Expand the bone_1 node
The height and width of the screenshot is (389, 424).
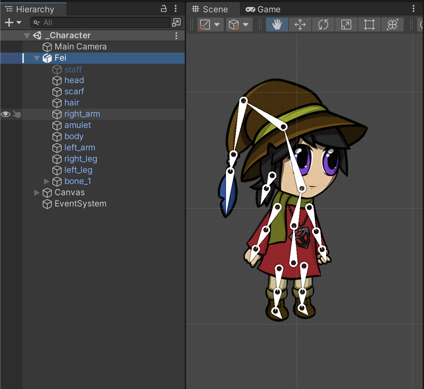(x=47, y=181)
